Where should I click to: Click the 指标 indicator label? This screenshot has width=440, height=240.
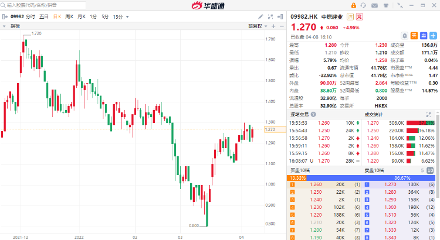tap(15, 26)
